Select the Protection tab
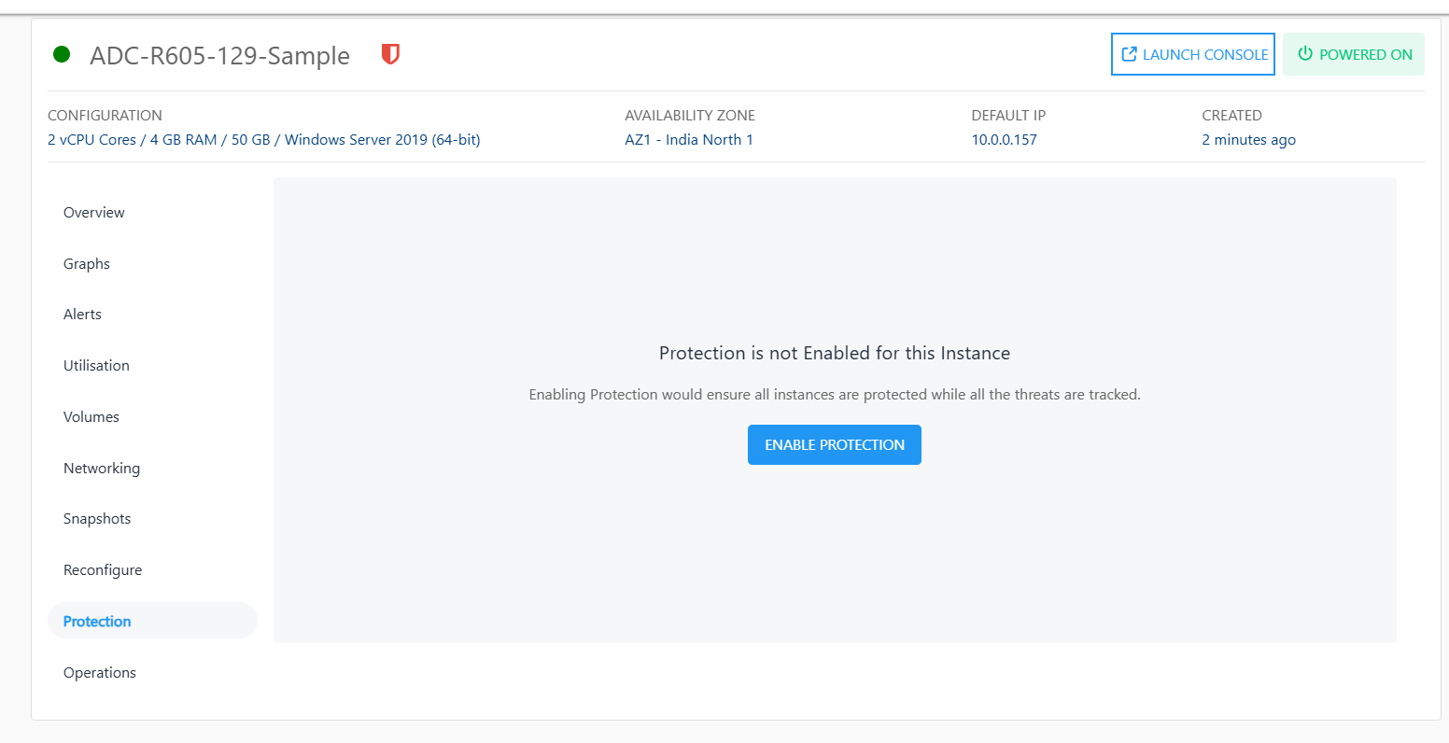This screenshot has width=1449, height=743. 96,621
